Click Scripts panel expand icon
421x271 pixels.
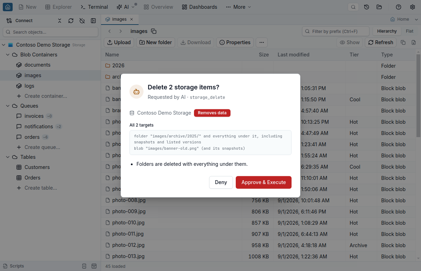coord(94,266)
